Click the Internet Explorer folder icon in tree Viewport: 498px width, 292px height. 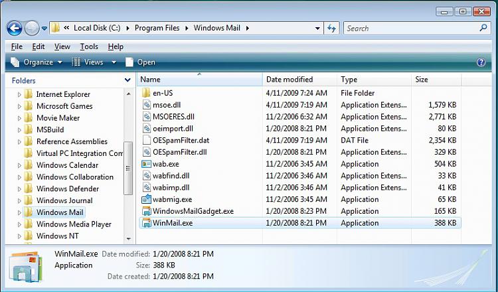[x=29, y=94]
